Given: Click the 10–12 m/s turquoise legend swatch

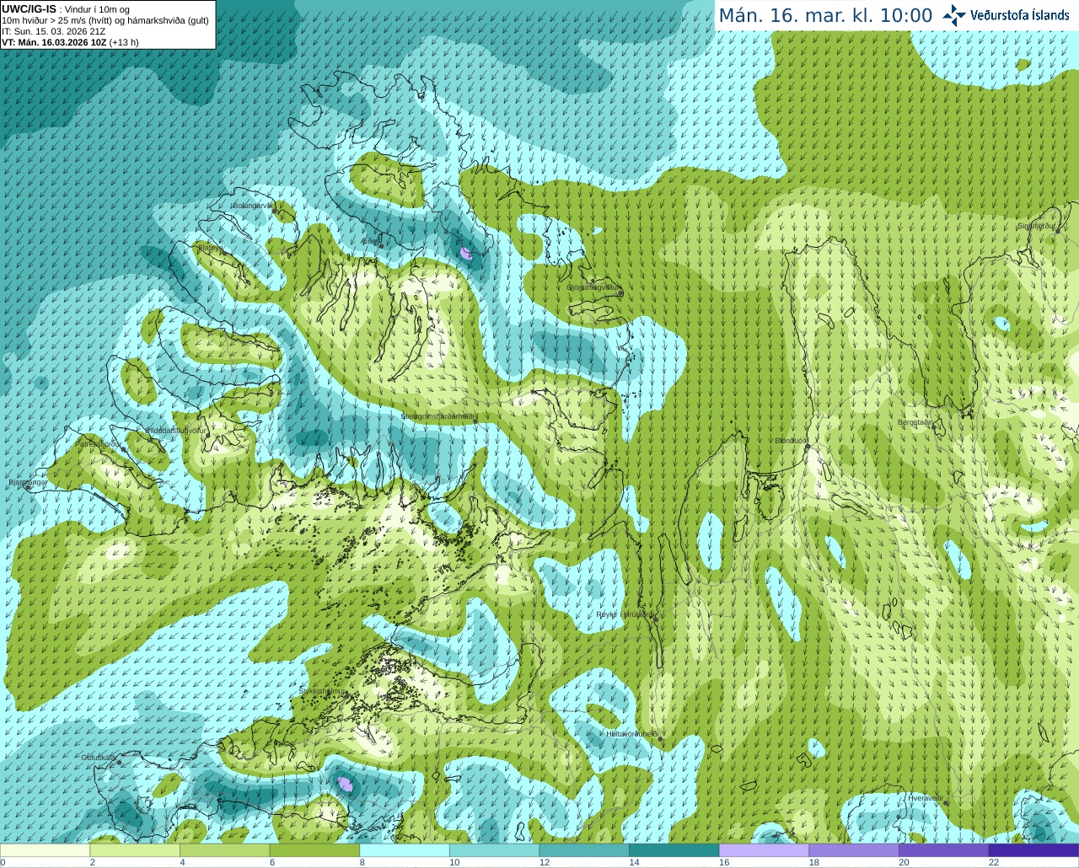Looking at the screenshot, I should (x=495, y=850).
